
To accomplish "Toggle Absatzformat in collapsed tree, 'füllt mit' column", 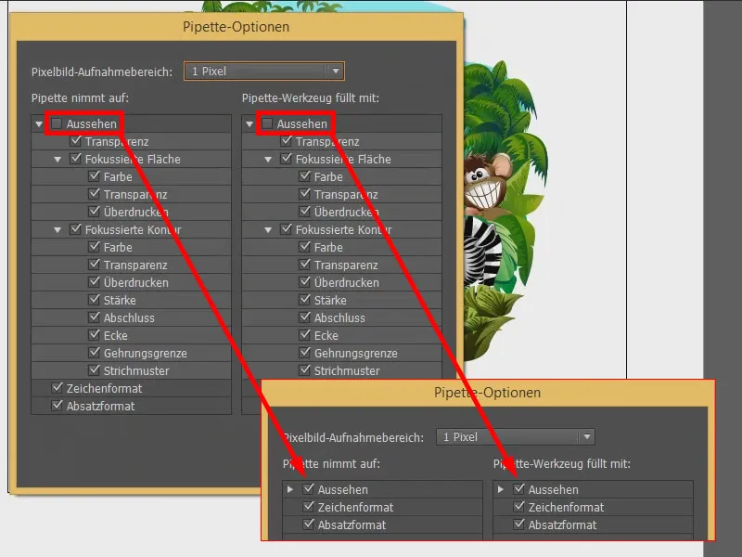I will point(519,524).
